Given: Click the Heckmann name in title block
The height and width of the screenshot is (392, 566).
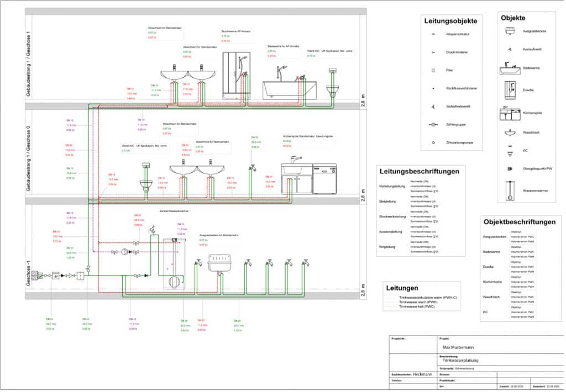Looking at the screenshot, I should click(x=422, y=374).
